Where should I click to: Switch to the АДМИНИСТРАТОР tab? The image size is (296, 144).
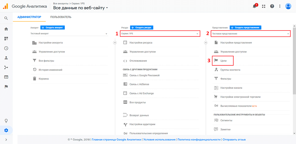click(29, 17)
